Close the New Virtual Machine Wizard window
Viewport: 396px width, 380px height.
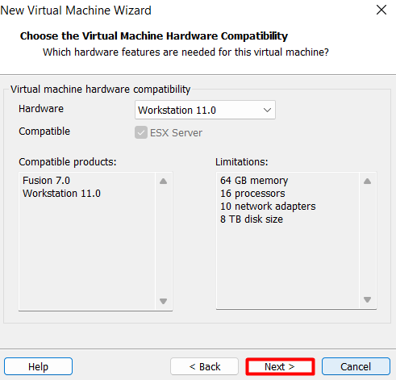(x=381, y=10)
